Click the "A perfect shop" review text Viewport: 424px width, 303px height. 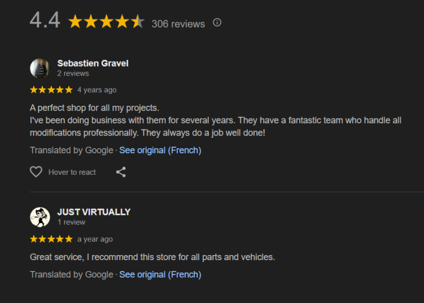point(94,107)
